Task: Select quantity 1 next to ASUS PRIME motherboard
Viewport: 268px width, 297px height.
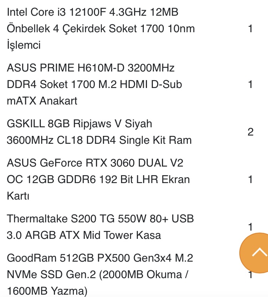Action: pos(250,84)
